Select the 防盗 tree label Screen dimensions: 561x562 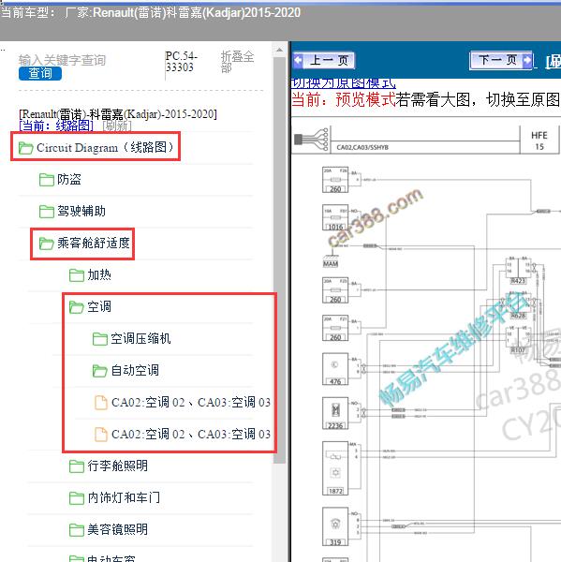coord(69,179)
